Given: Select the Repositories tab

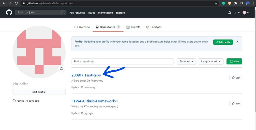Looking at the screenshot, I should 108,27.
